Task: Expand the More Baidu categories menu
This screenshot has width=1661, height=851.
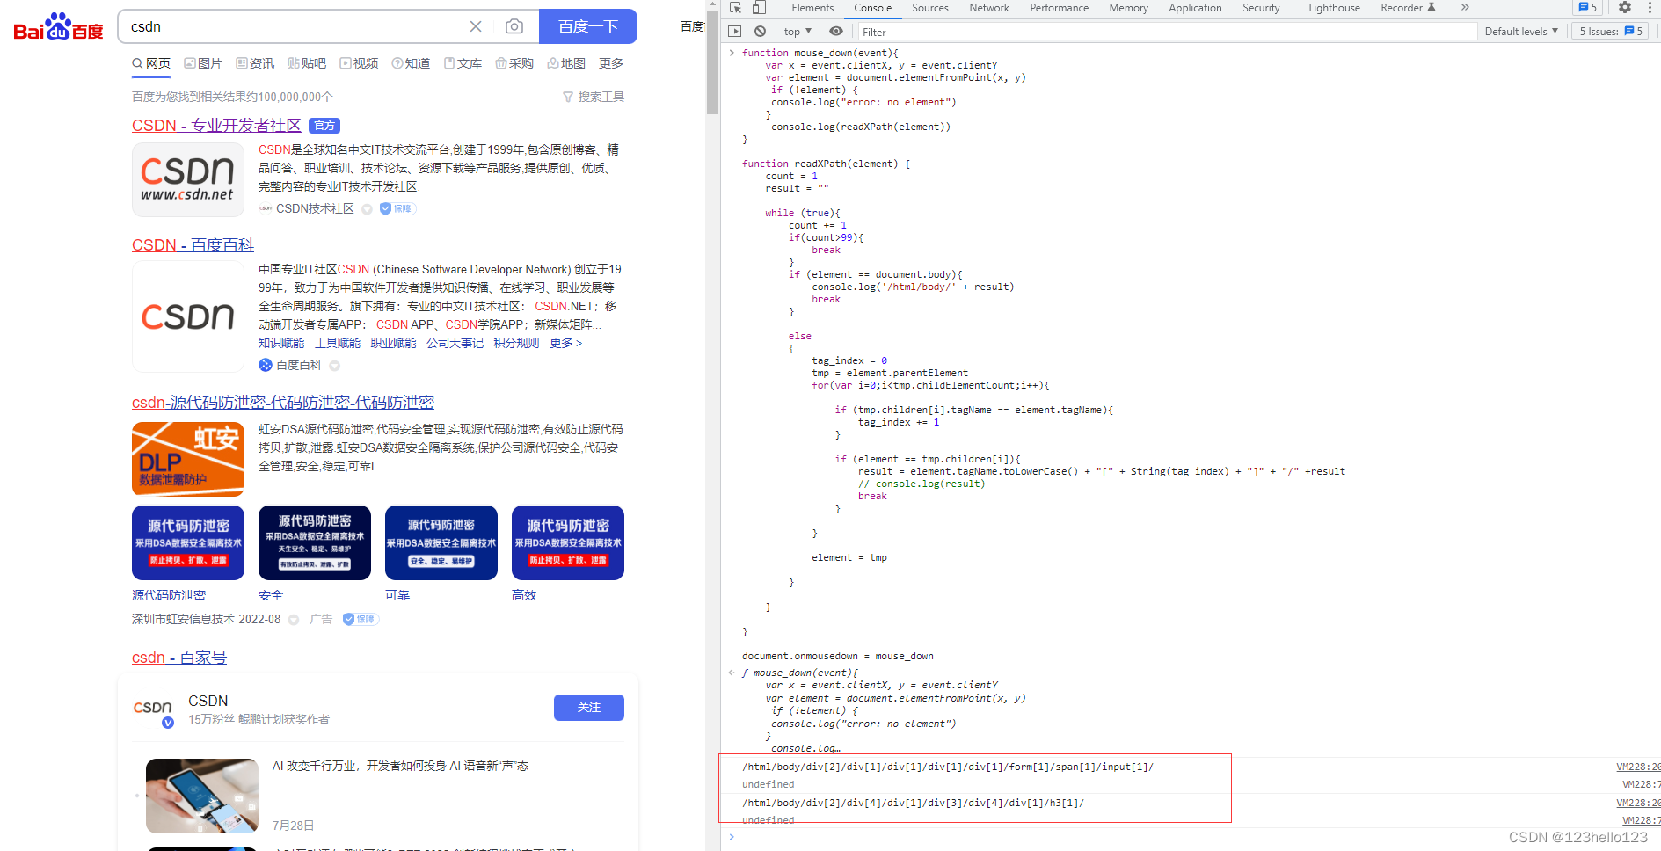Action: (611, 63)
